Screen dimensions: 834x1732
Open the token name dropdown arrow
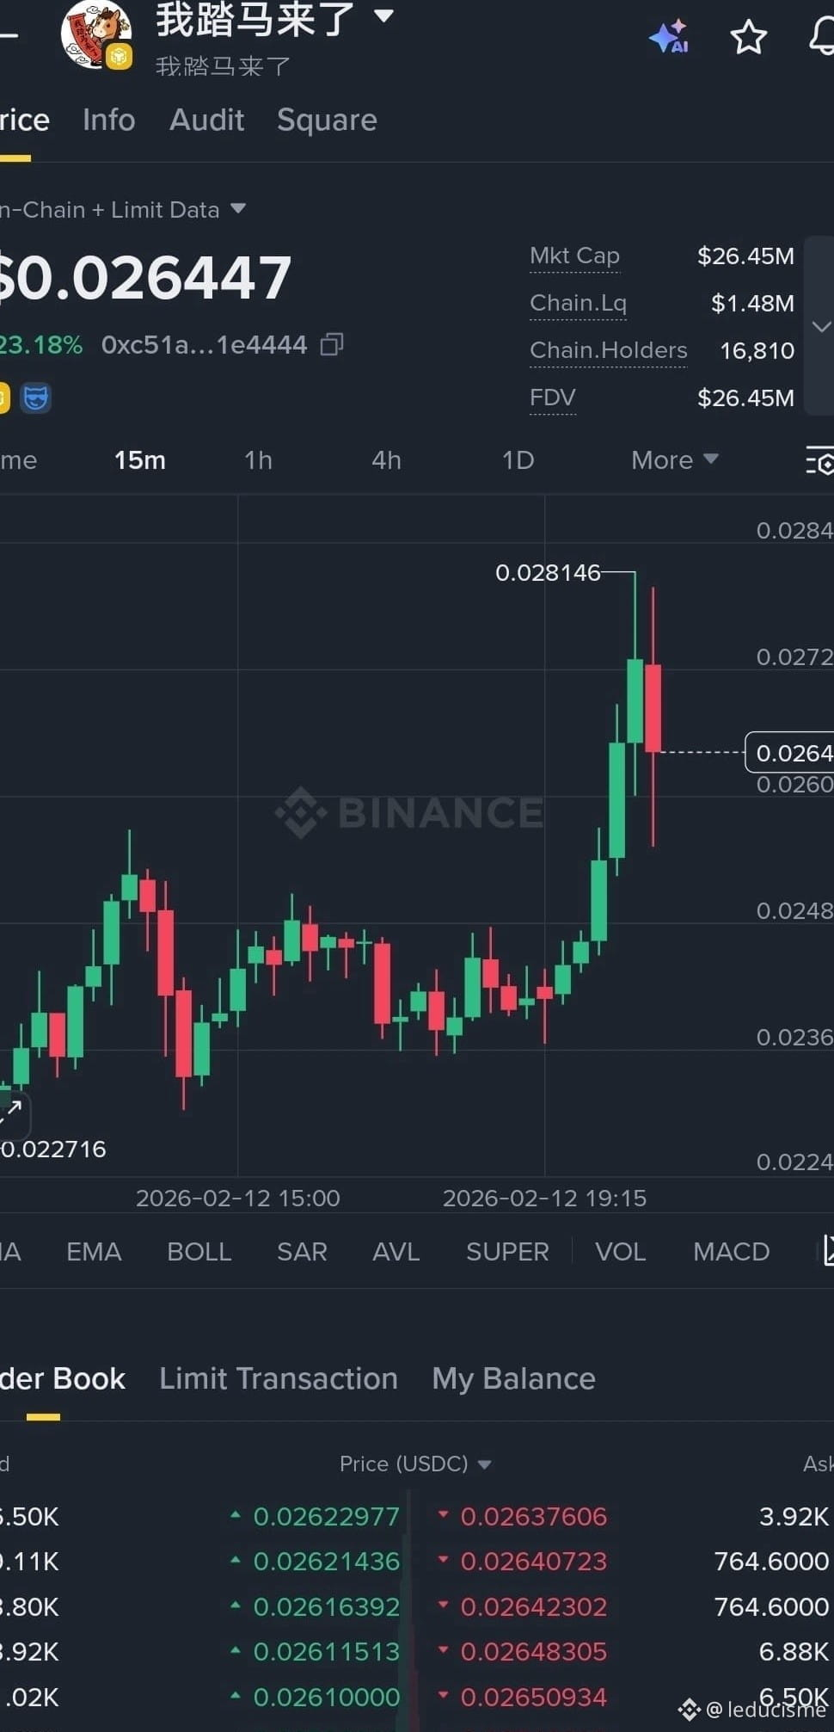(x=384, y=15)
